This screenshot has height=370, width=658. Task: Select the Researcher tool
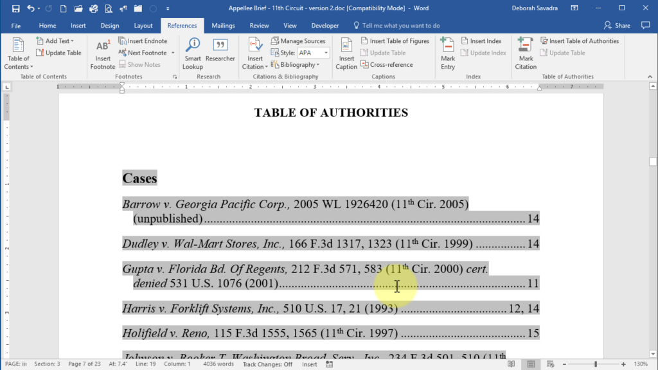click(220, 52)
